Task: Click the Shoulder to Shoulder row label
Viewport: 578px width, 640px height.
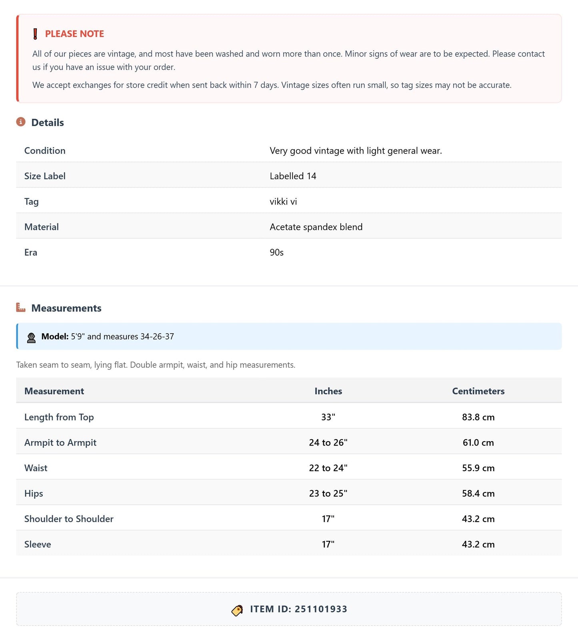Action: click(69, 519)
